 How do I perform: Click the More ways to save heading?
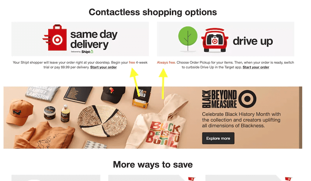click(x=153, y=165)
